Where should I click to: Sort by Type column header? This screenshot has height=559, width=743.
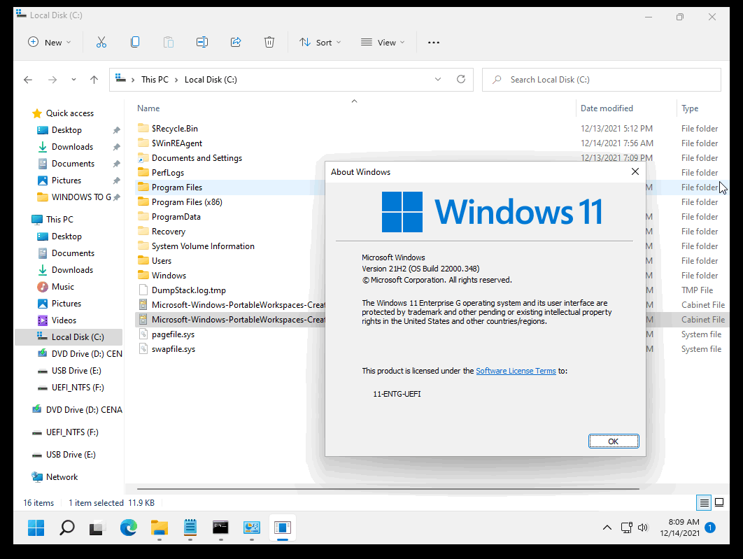pos(690,108)
